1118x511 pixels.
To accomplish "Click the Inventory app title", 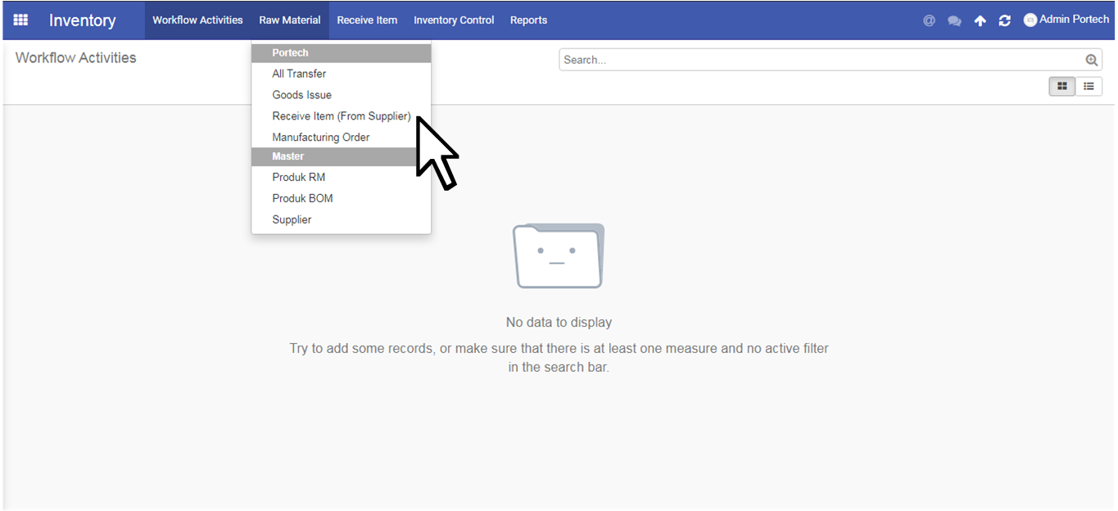I will (82, 20).
